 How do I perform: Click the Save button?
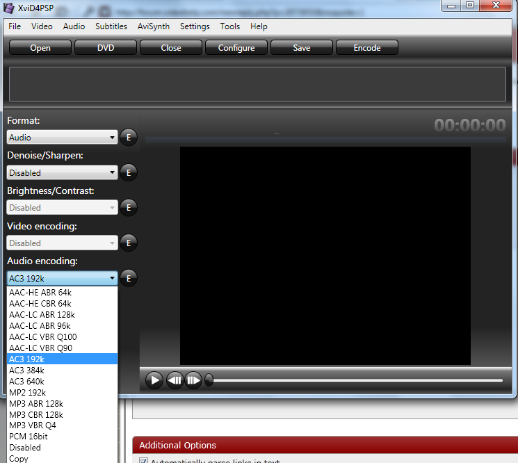[x=302, y=47]
